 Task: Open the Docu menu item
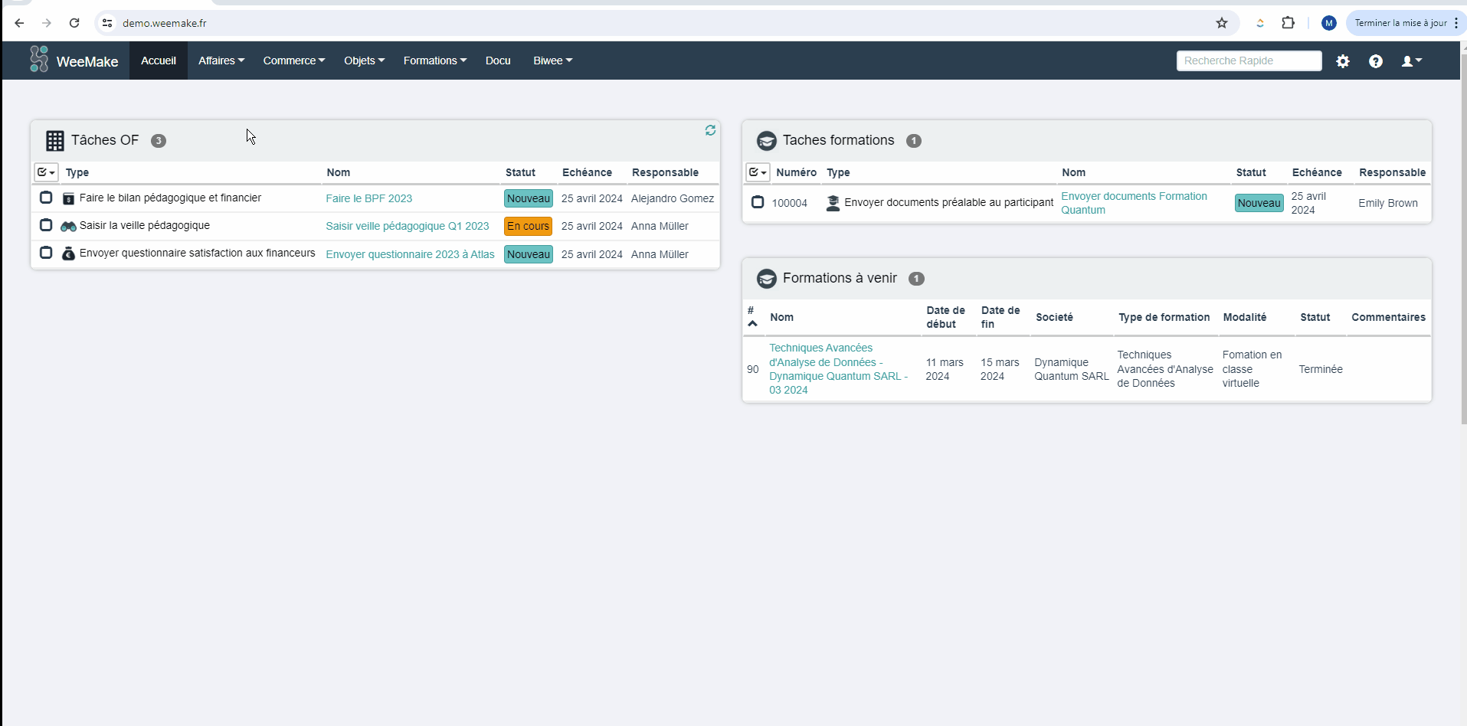tap(497, 60)
